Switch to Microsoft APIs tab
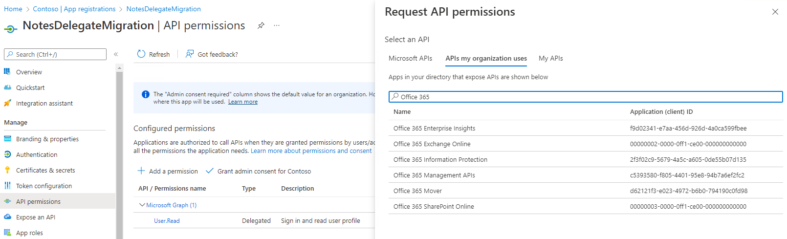The width and height of the screenshot is (787, 239). click(410, 58)
